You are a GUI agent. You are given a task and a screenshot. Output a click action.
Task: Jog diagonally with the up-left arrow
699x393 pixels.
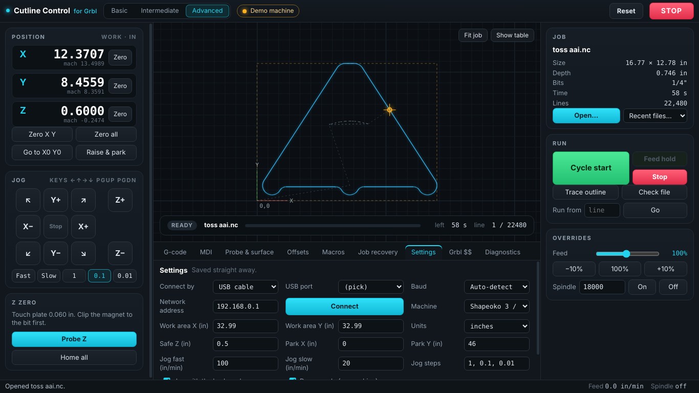(28, 200)
